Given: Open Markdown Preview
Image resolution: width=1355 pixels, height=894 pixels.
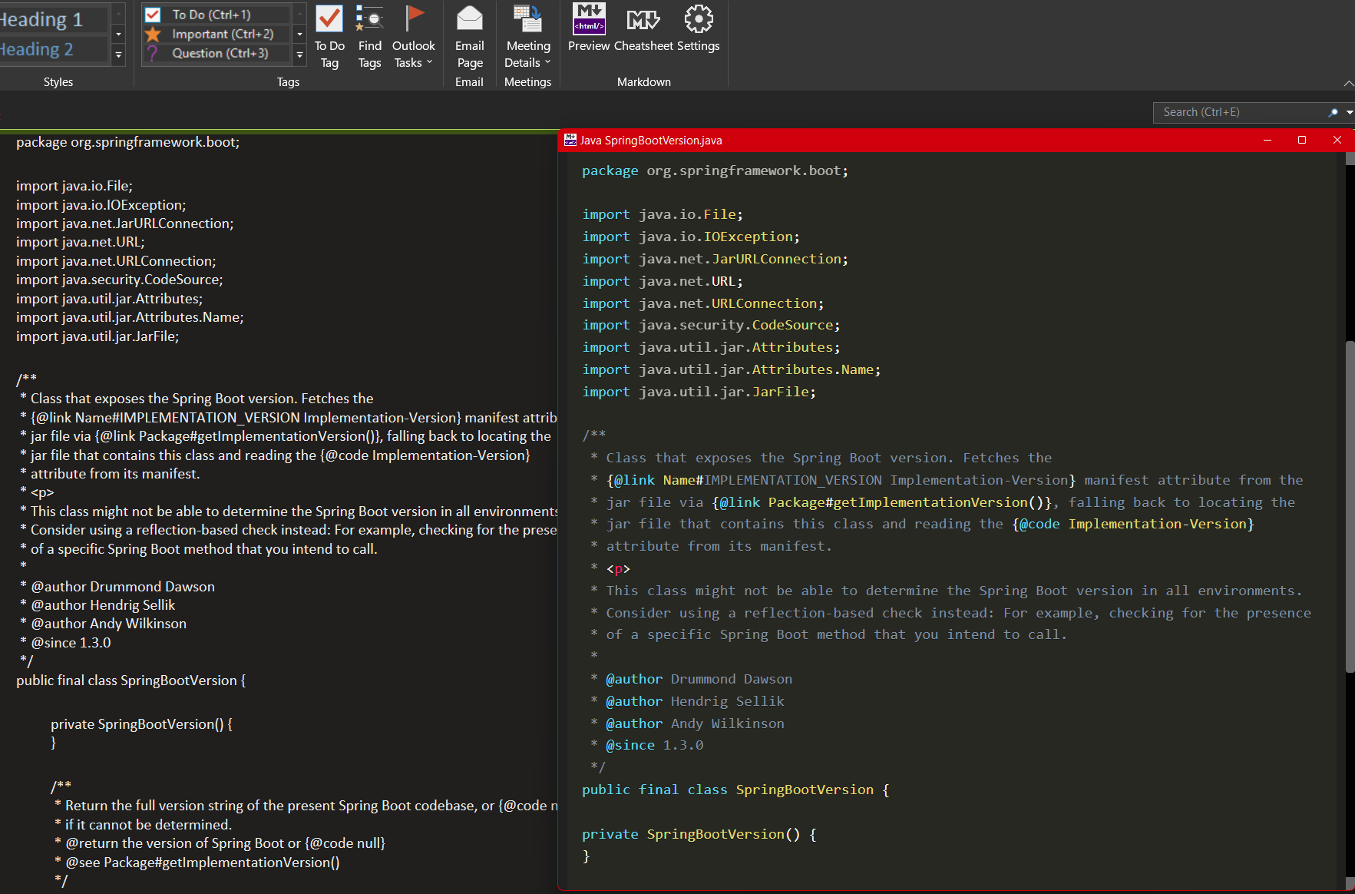Looking at the screenshot, I should point(589,29).
